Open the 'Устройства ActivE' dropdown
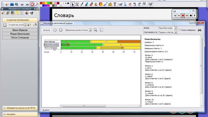 [25, 25]
